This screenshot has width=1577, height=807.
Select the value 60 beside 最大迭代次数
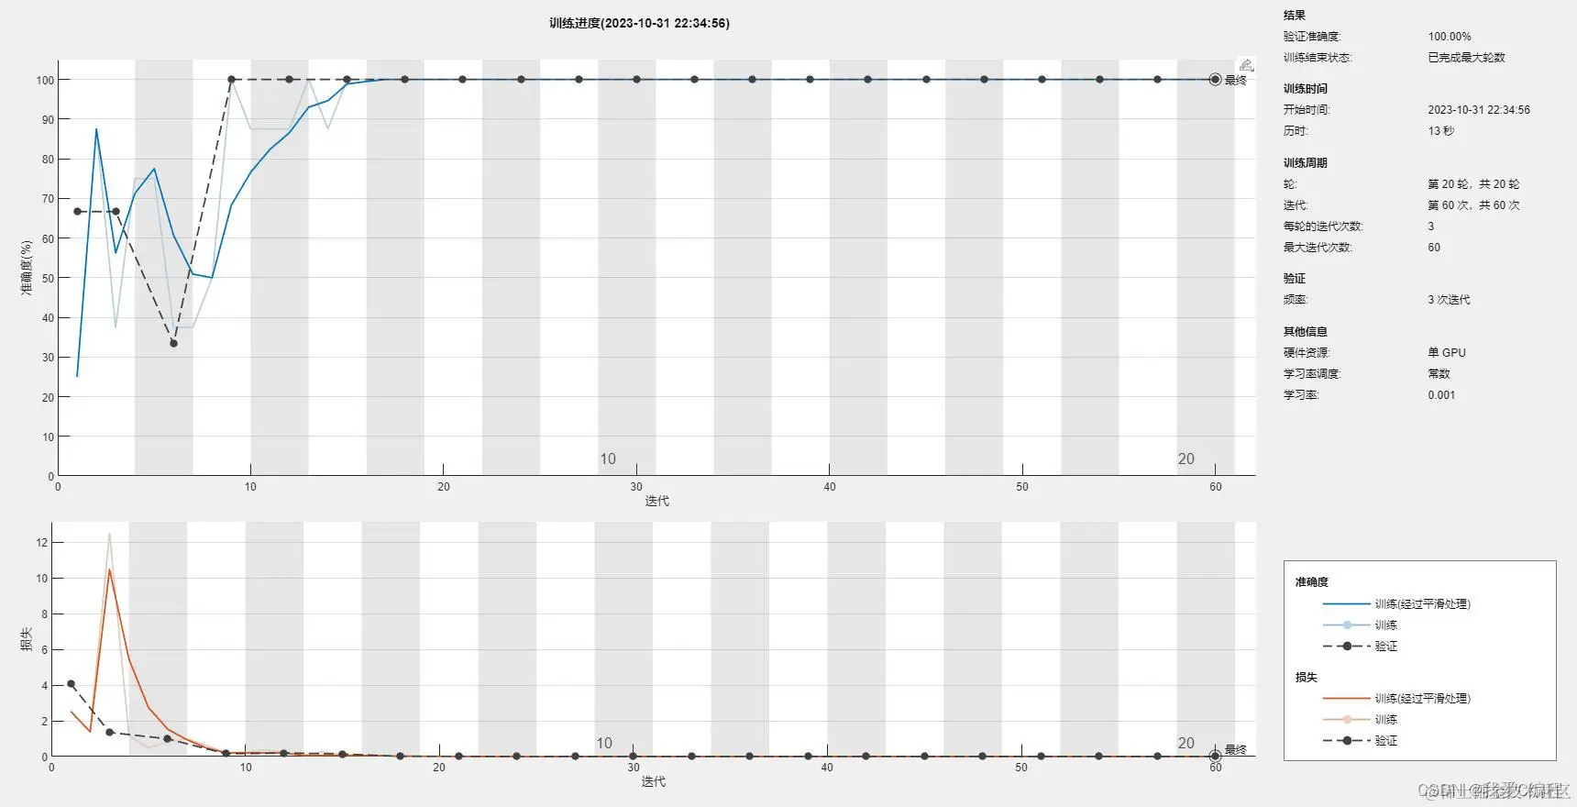click(x=1434, y=248)
